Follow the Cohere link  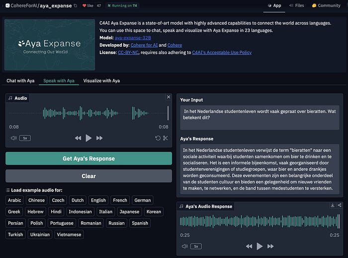pyautogui.click(x=174, y=45)
